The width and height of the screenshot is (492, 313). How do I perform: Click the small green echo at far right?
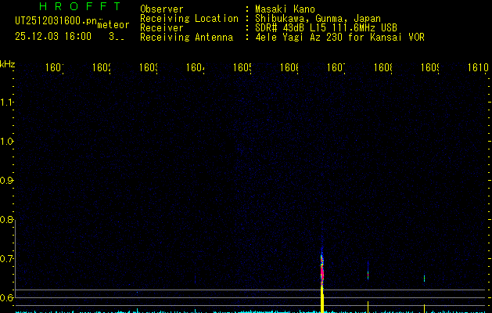coord(424,278)
